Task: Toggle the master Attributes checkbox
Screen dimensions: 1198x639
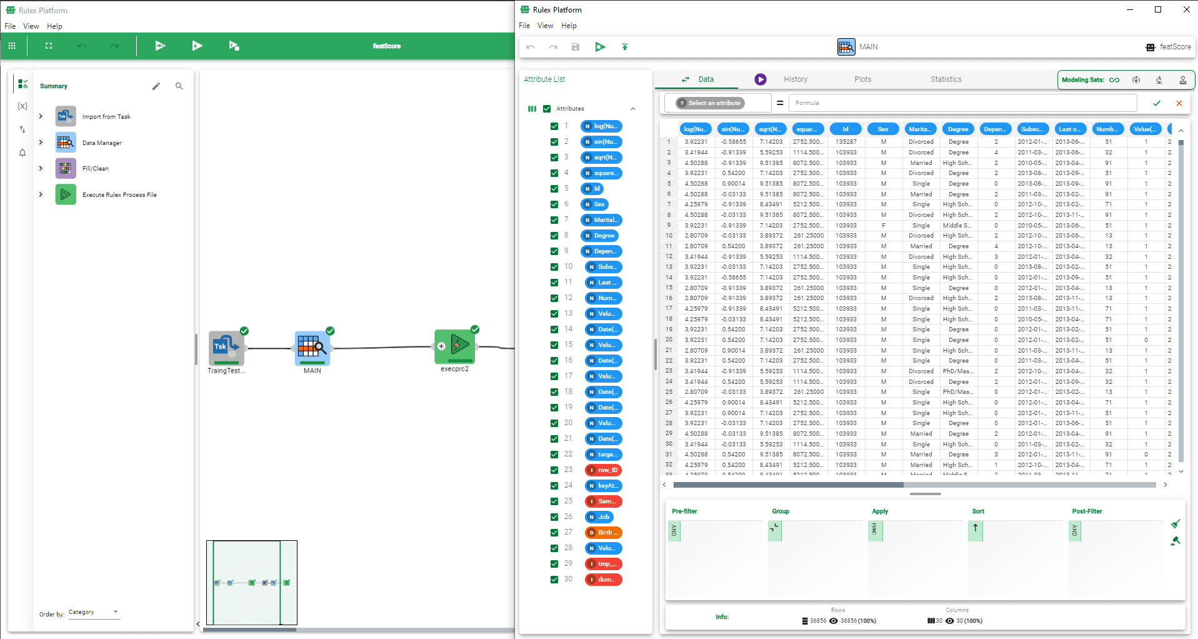Action: pyautogui.click(x=547, y=109)
